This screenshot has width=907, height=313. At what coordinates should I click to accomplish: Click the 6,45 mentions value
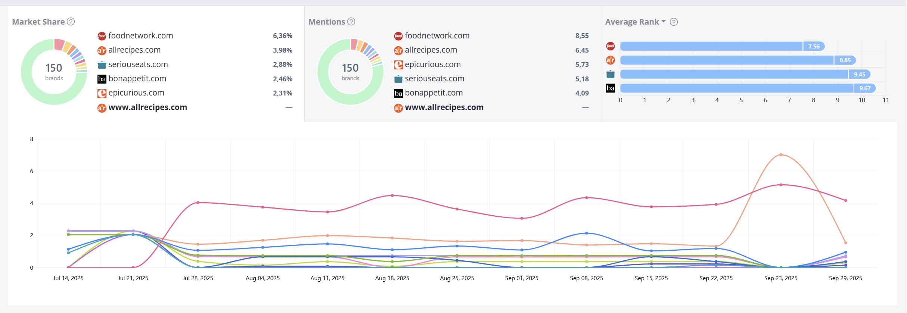582,50
